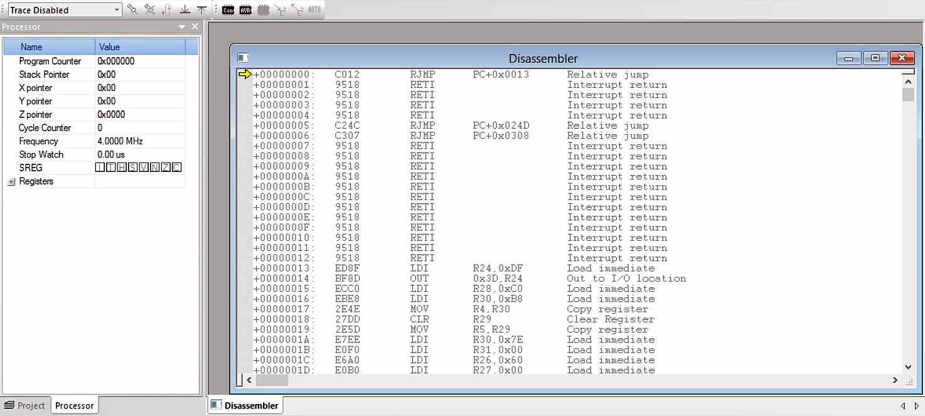Click the black 'AVR' toolbar icon
Viewport: 925px width, 416px height.
[x=245, y=9]
